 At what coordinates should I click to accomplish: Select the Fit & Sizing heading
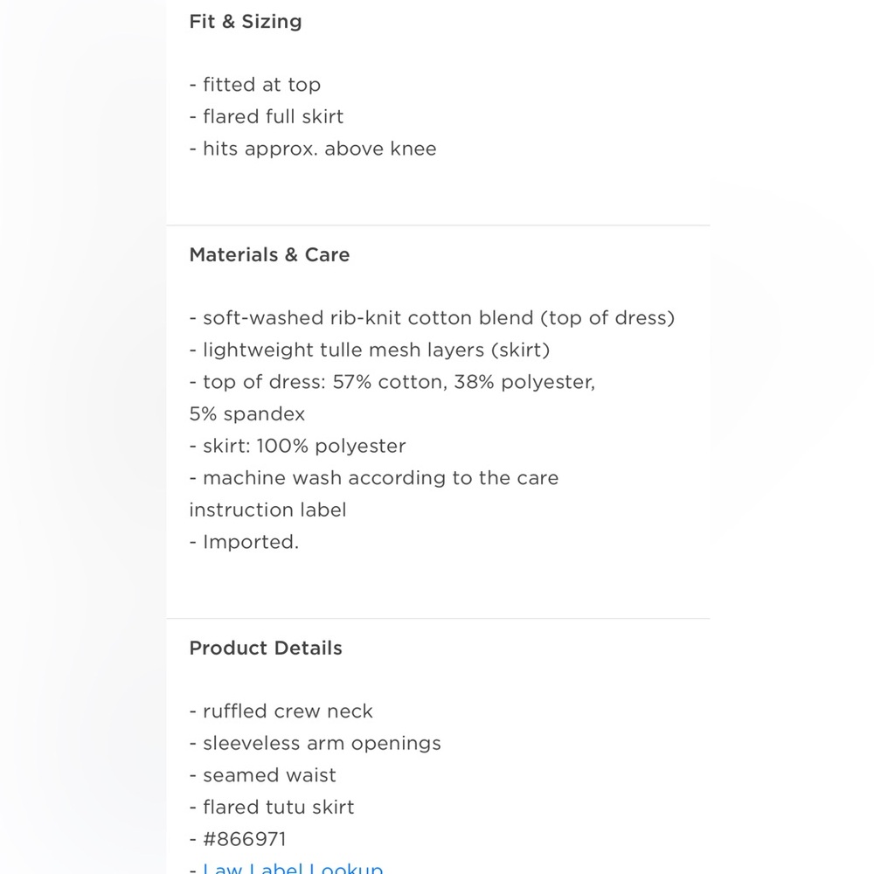coord(246,22)
